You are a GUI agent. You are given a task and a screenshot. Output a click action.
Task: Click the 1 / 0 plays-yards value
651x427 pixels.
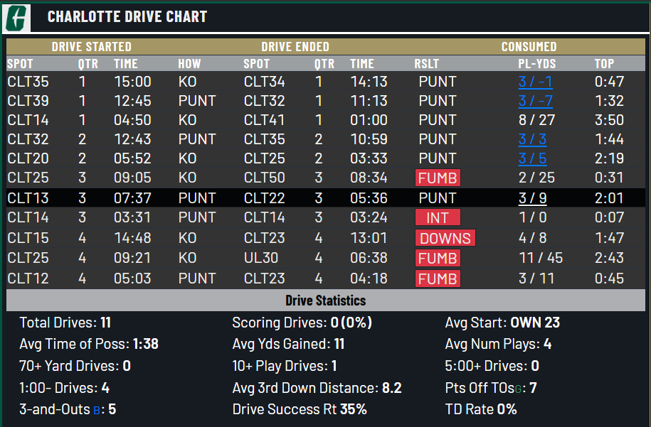tap(533, 217)
